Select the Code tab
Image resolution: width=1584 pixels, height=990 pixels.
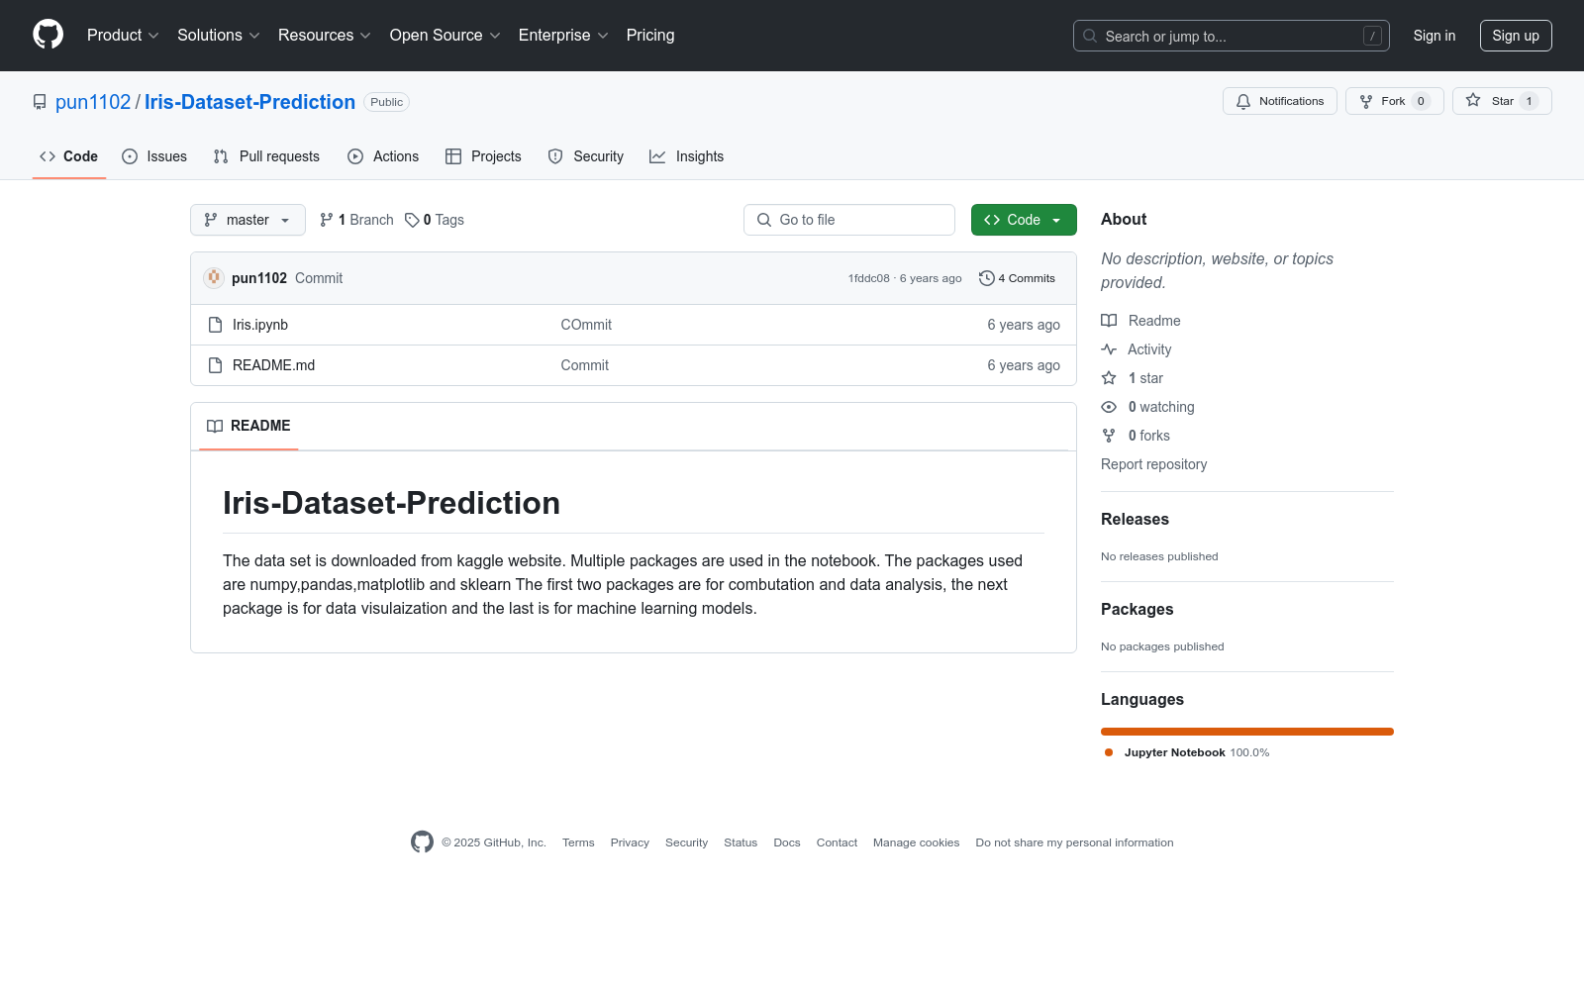pyautogui.click(x=69, y=156)
